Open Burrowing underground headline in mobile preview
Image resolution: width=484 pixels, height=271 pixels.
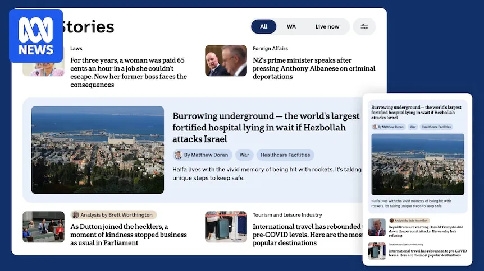click(x=416, y=113)
